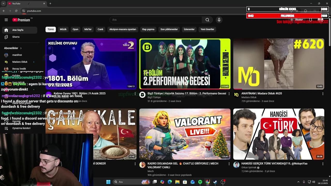This screenshot has height=186, width=331.
Task: Open Microsoft Edge from the taskbar
Action: coord(170,182)
